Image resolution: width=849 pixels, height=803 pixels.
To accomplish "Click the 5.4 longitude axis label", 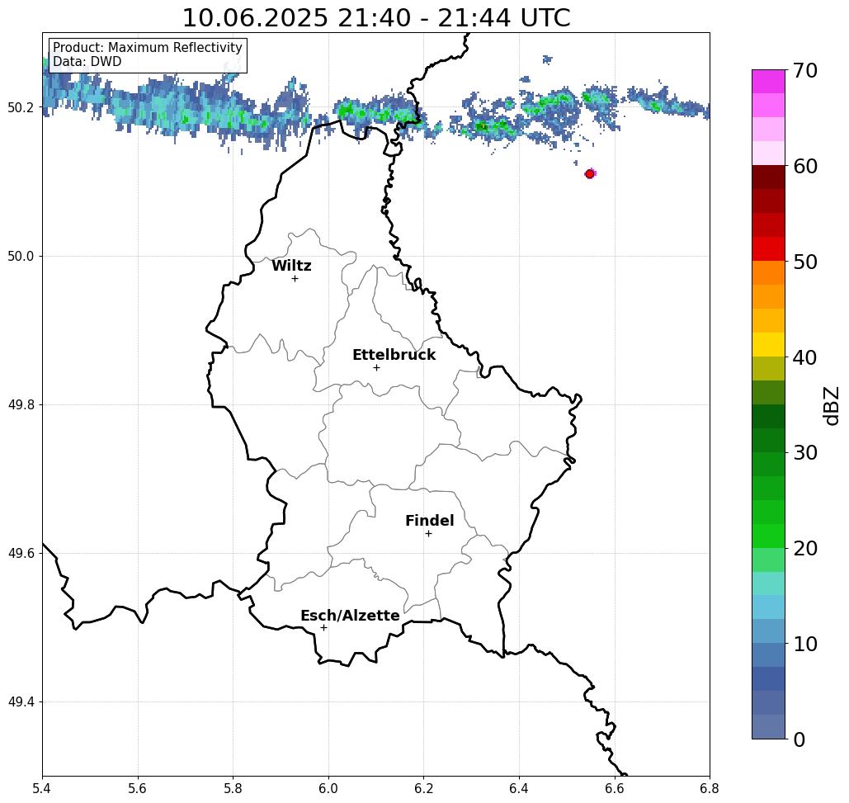I will point(42,788).
